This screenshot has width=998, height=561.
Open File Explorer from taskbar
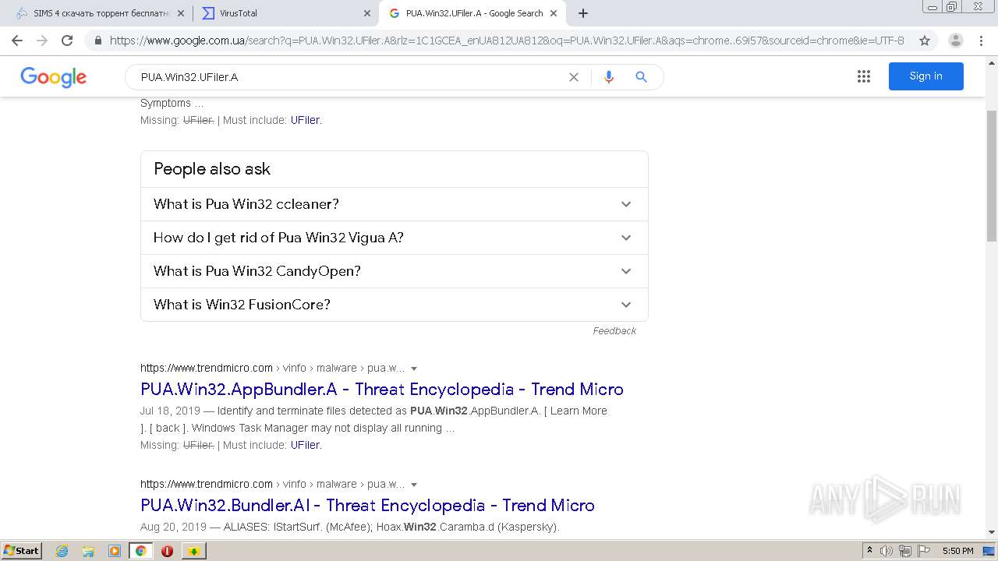[88, 551]
